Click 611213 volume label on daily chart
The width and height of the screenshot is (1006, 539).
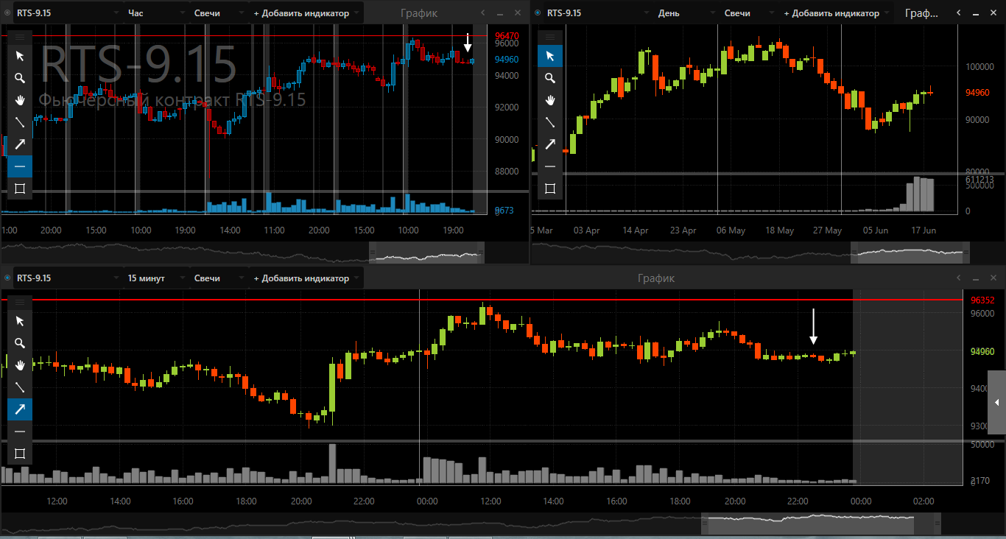pos(979,179)
